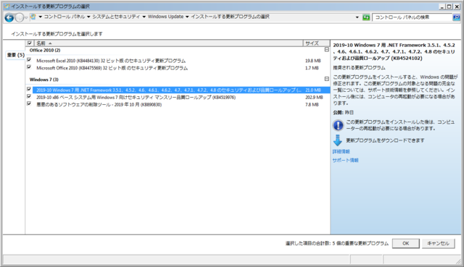464x267 pixels.
Task: Select the Microsoft Excel 2010 KB4484130 row
Action: coord(178,61)
